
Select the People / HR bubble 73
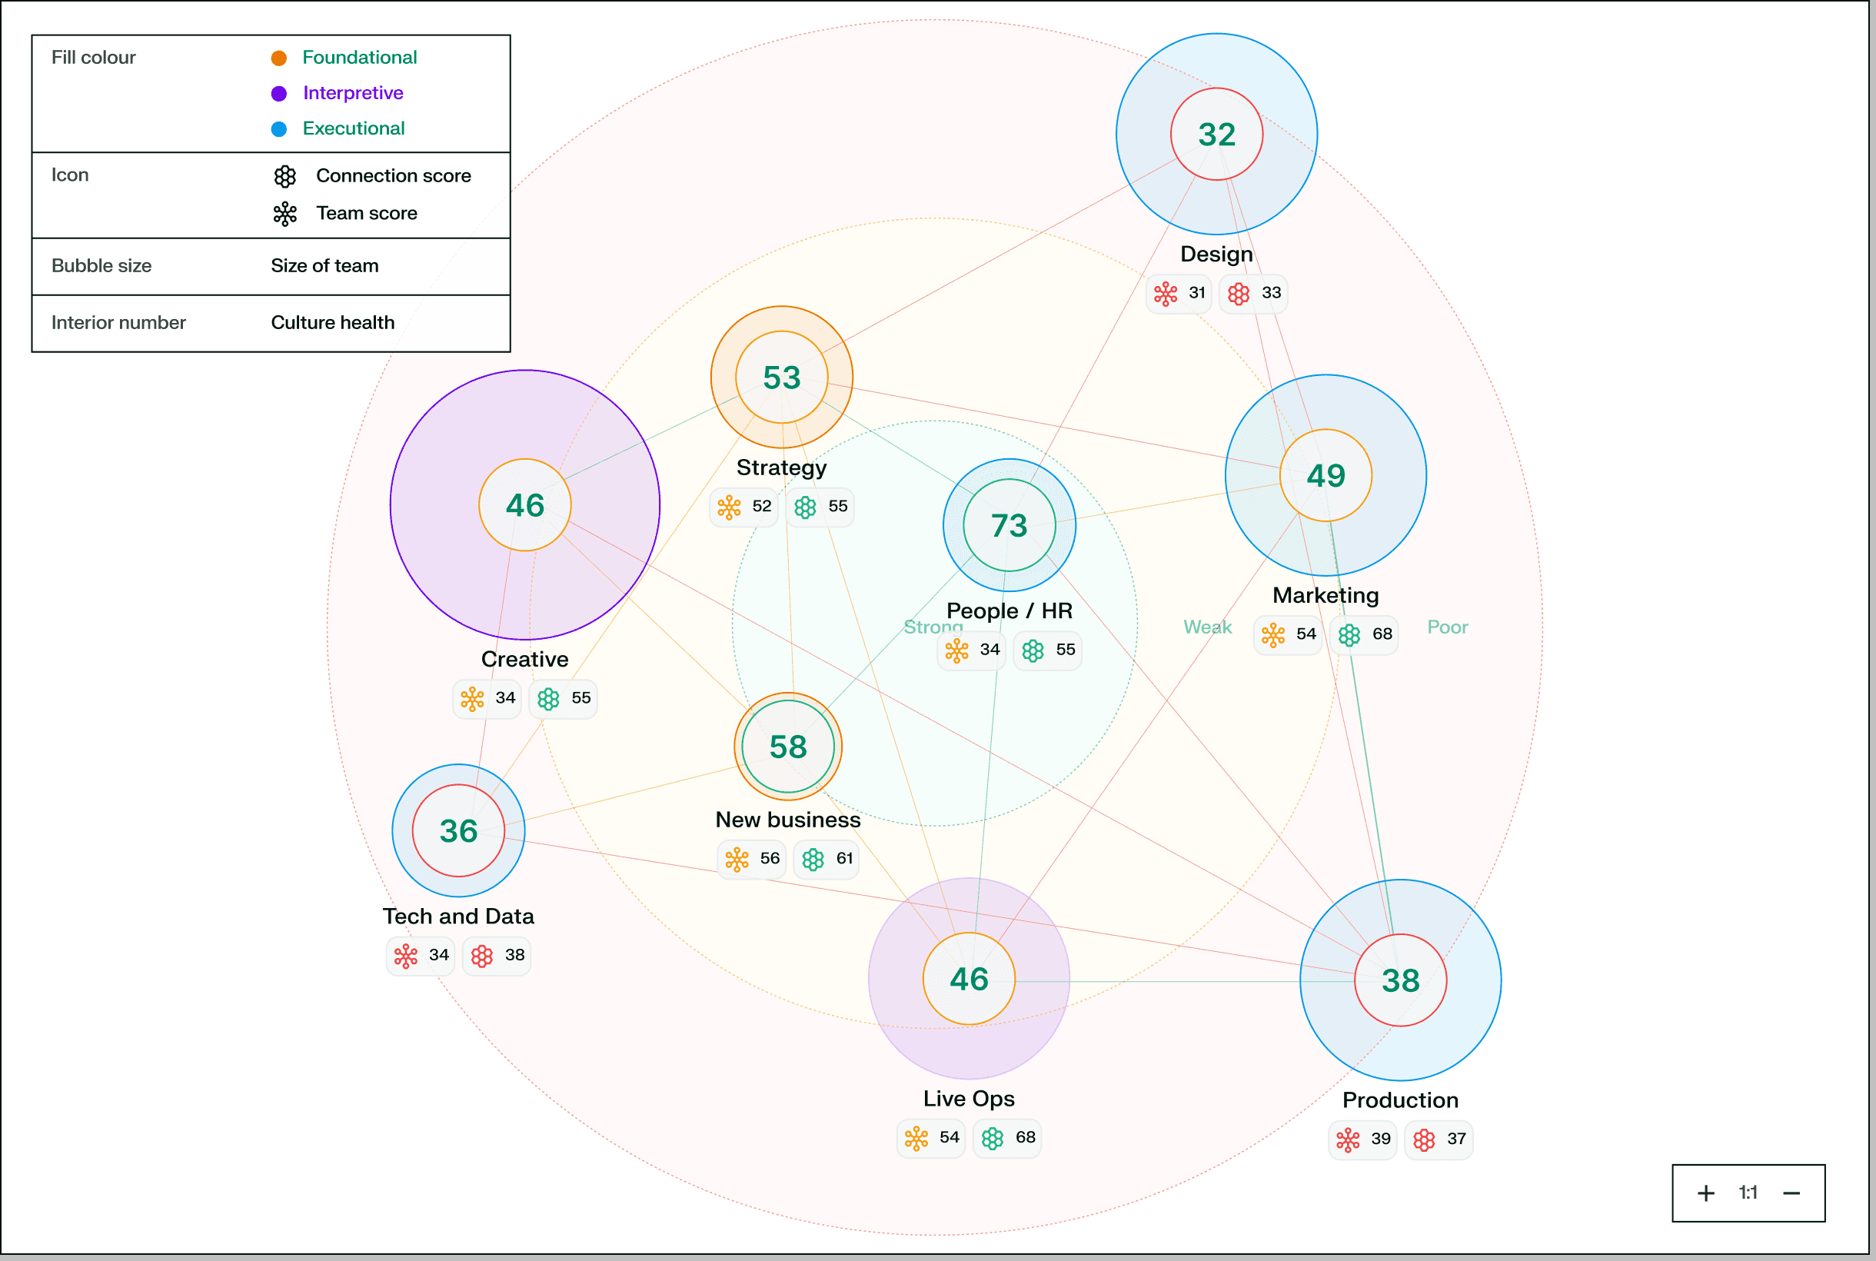(1010, 526)
